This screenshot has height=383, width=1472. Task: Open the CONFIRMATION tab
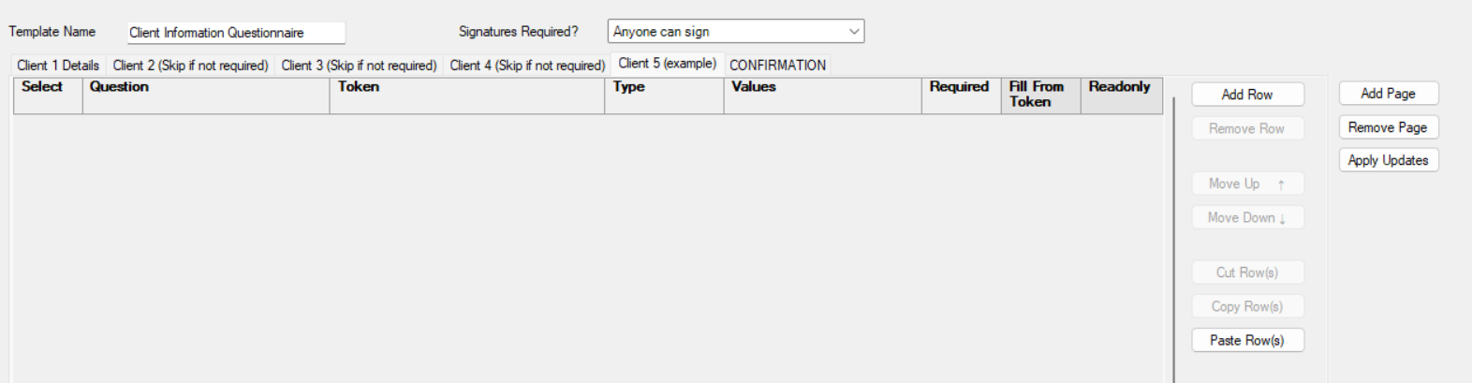click(x=777, y=66)
